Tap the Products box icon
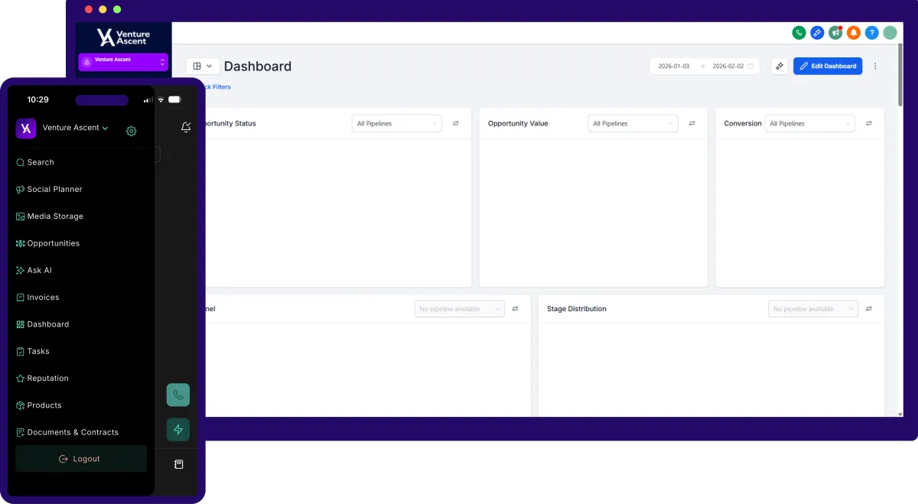This screenshot has height=504, width=918. tap(21, 405)
